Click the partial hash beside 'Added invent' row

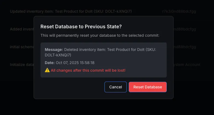click(185, 29)
